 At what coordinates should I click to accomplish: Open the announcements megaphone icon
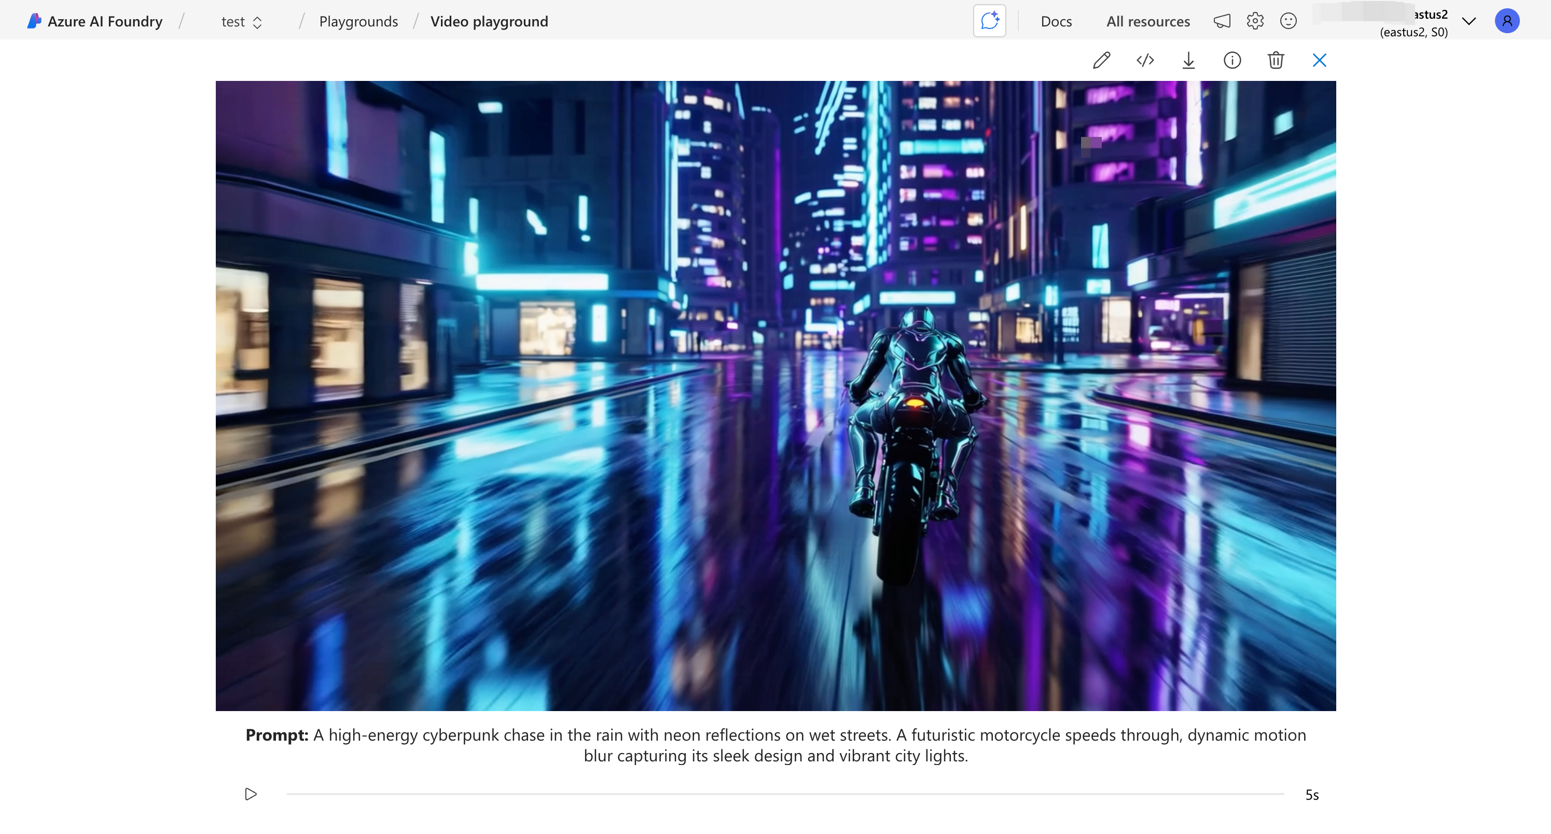[x=1222, y=21]
